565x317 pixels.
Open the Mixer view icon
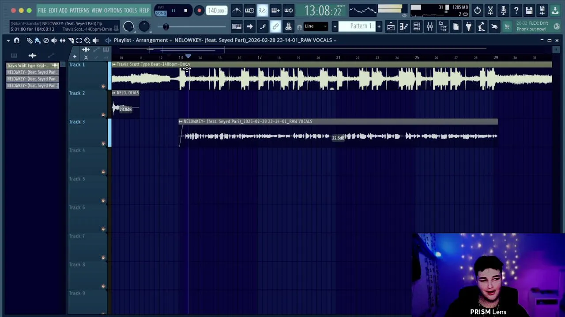coord(429,27)
